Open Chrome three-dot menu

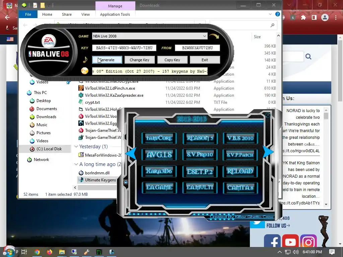coord(336,17)
